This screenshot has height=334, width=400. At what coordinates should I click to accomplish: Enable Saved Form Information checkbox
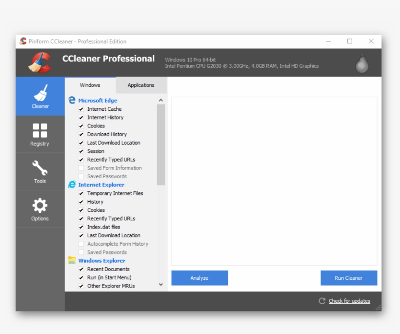pyautogui.click(x=81, y=168)
